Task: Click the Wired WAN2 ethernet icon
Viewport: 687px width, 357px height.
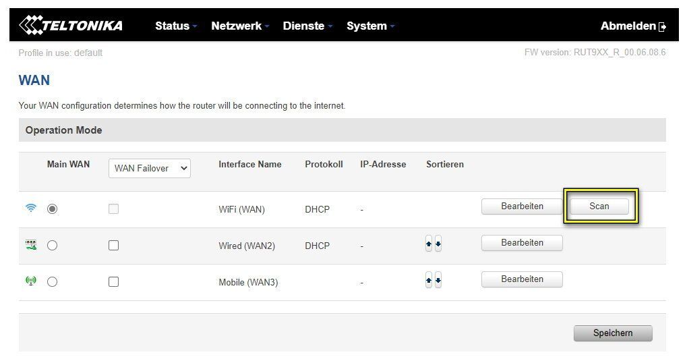Action: 31,245
